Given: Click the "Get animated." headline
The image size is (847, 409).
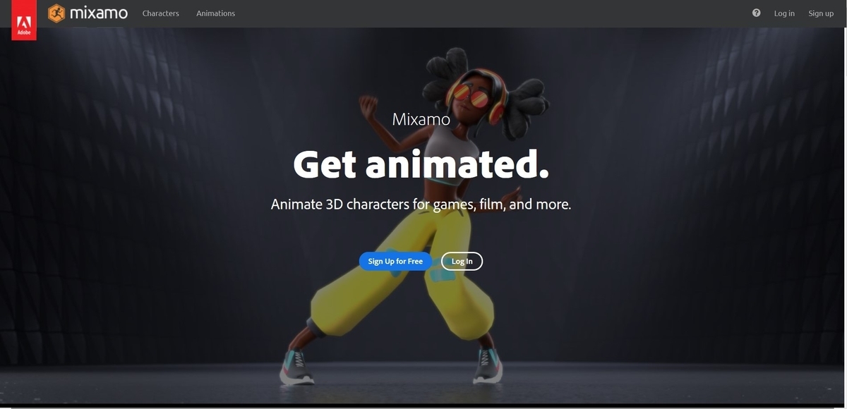Looking at the screenshot, I should (x=421, y=164).
